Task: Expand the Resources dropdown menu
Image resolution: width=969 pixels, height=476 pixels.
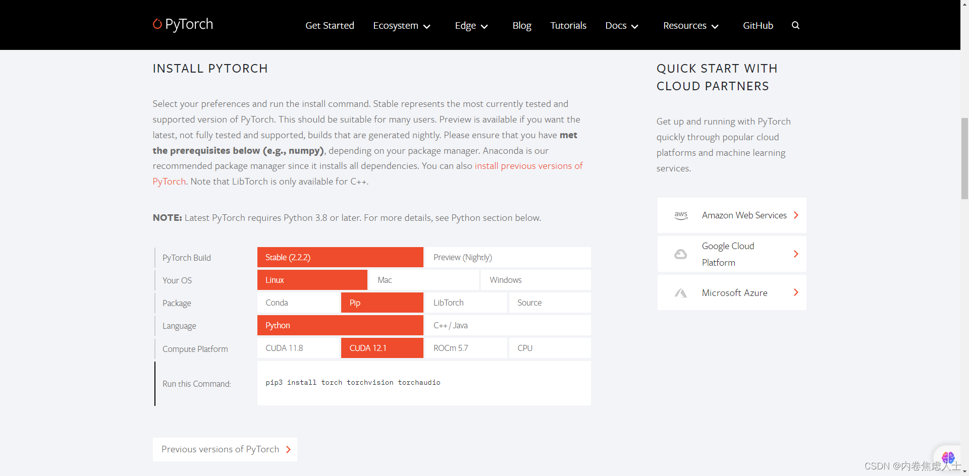Action: 691,25
